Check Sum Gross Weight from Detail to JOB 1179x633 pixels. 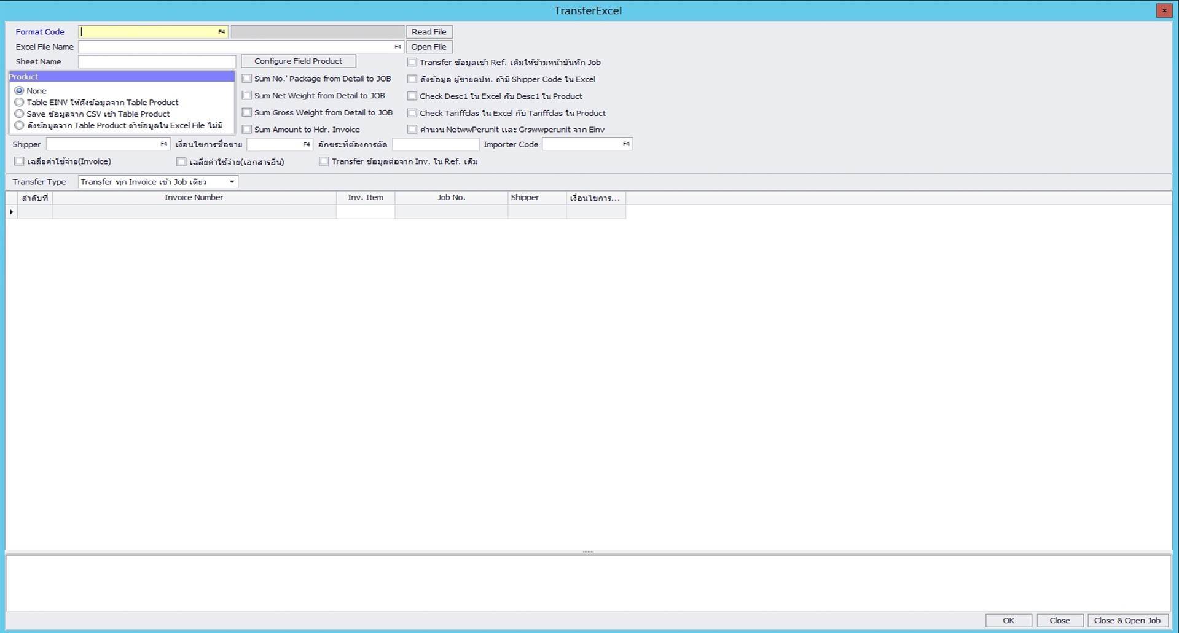pyautogui.click(x=247, y=112)
